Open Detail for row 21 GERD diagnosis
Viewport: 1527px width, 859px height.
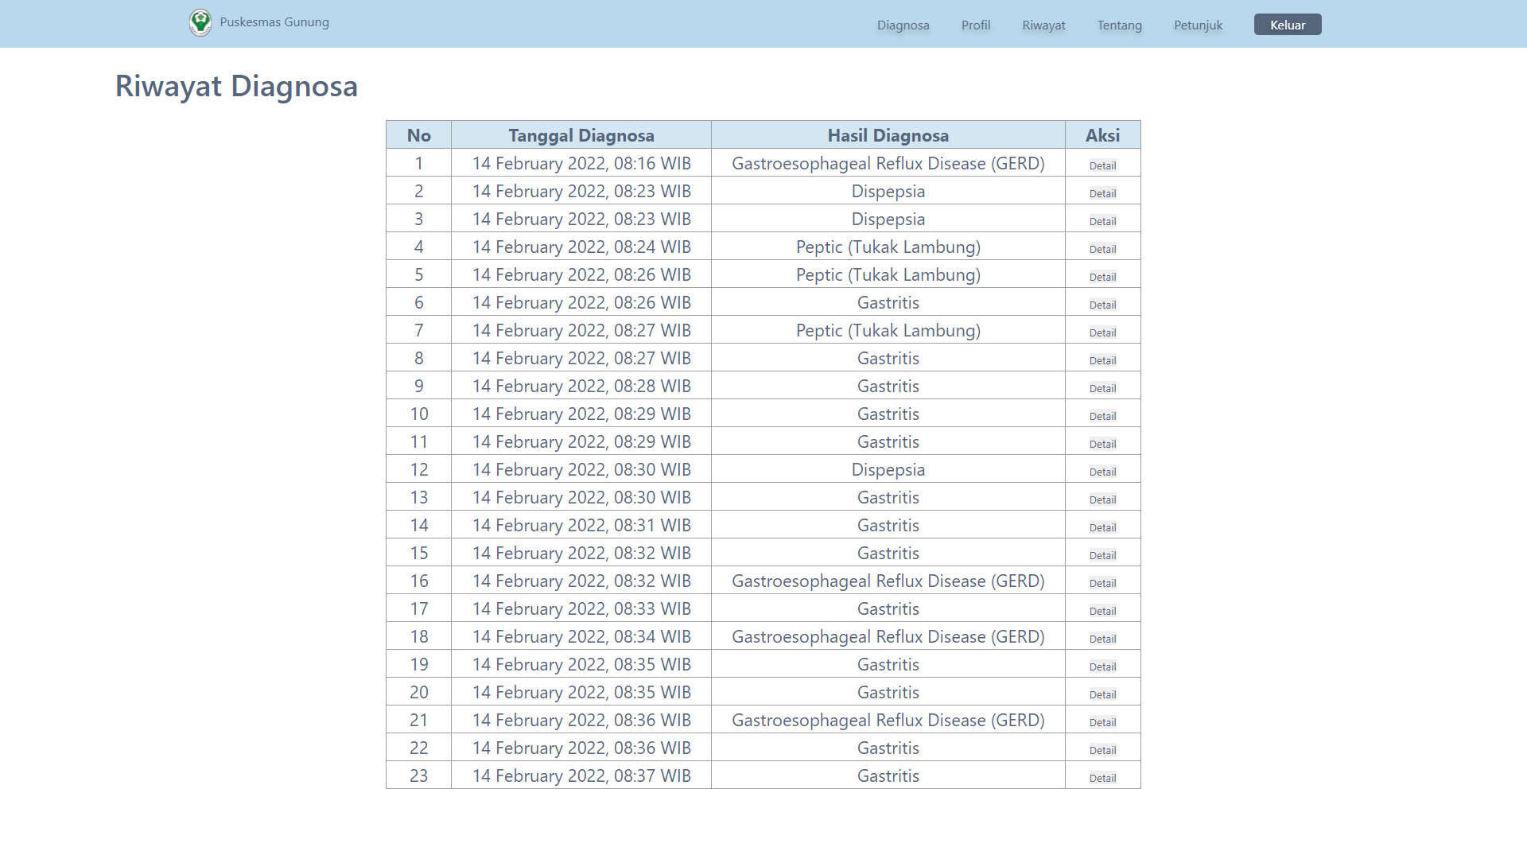(1102, 722)
